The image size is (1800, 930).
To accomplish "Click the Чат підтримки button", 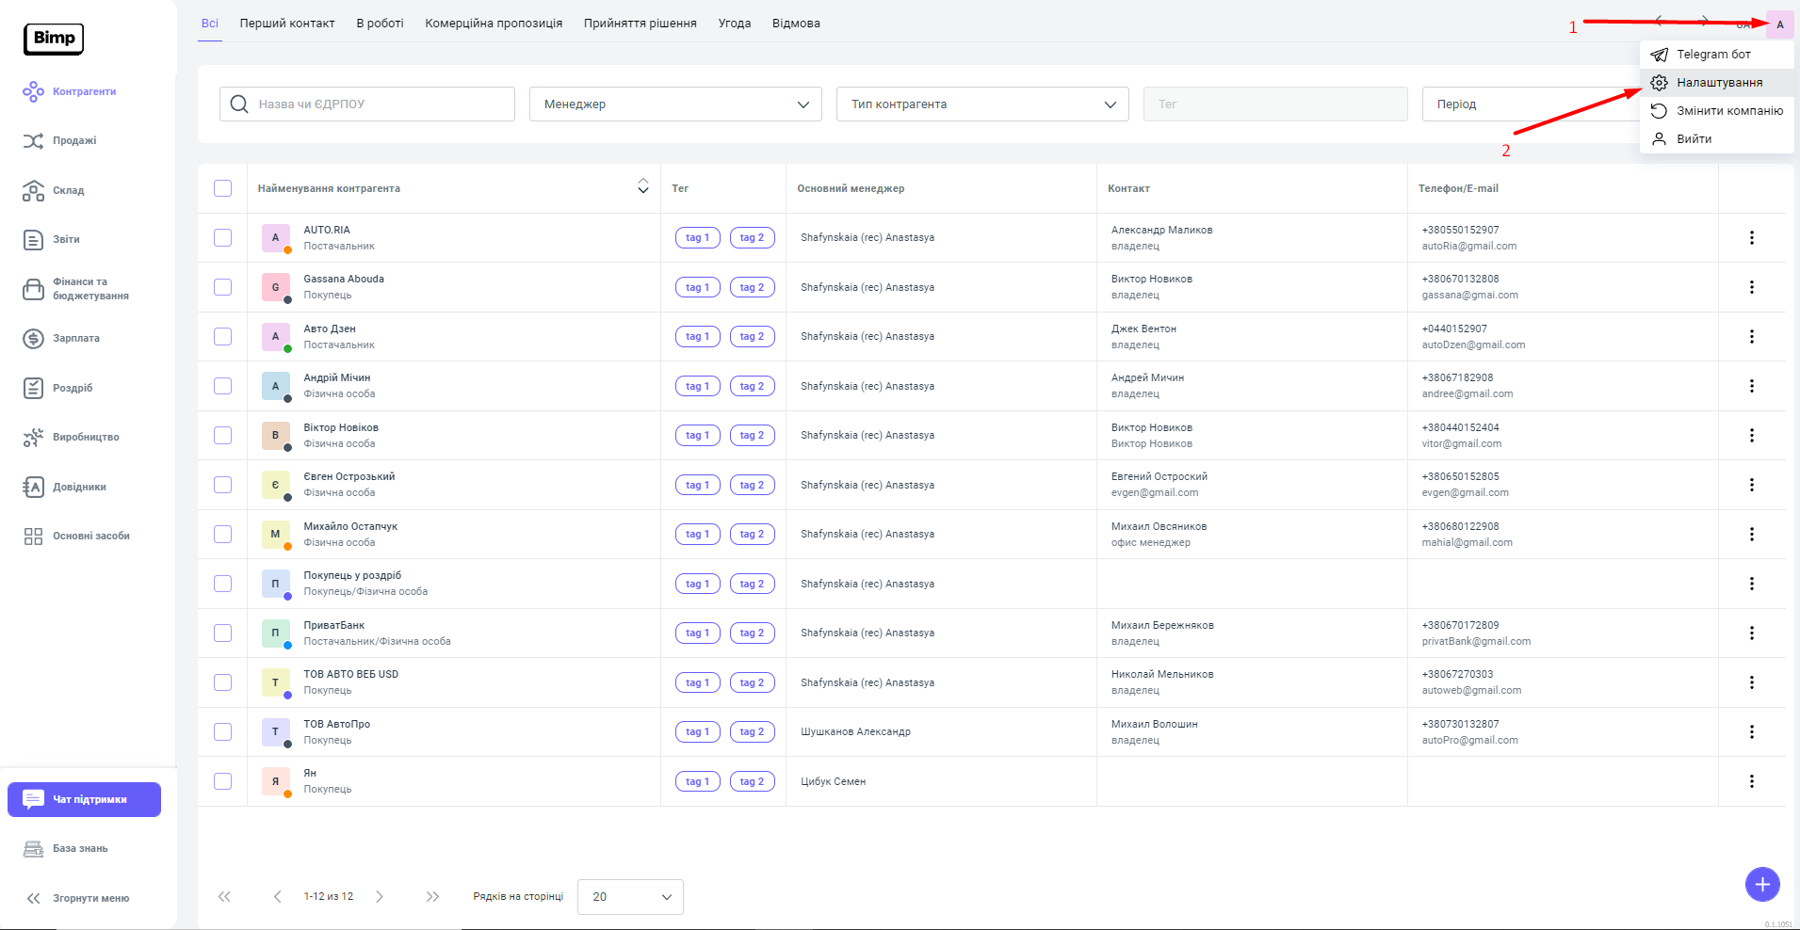I will click(x=85, y=800).
